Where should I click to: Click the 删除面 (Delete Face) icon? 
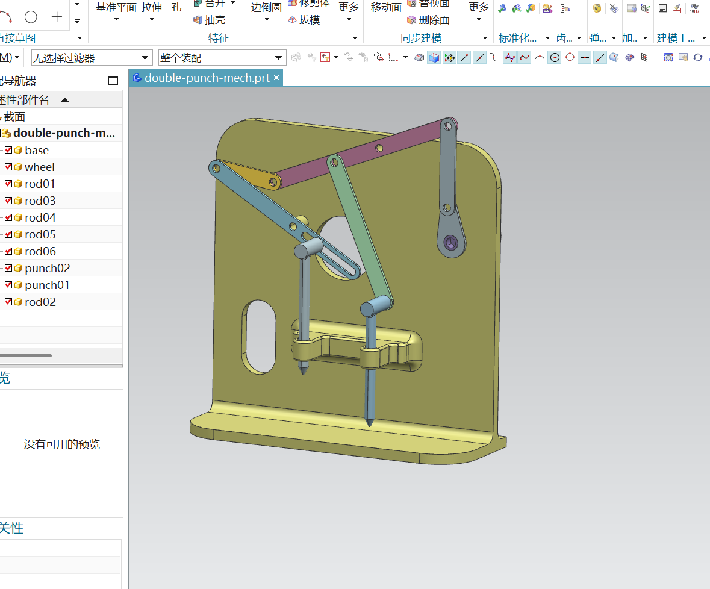pos(412,20)
